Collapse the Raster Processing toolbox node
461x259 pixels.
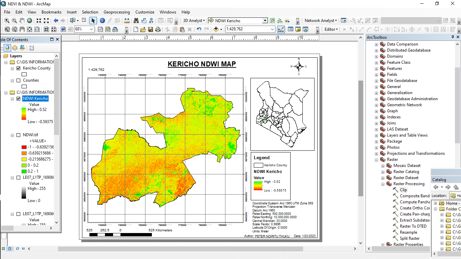[x=382, y=184]
